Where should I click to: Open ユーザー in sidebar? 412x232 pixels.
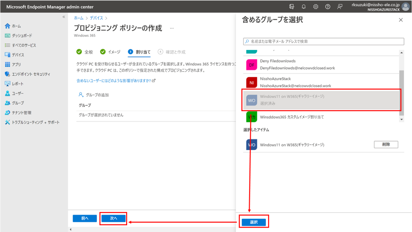(14, 93)
